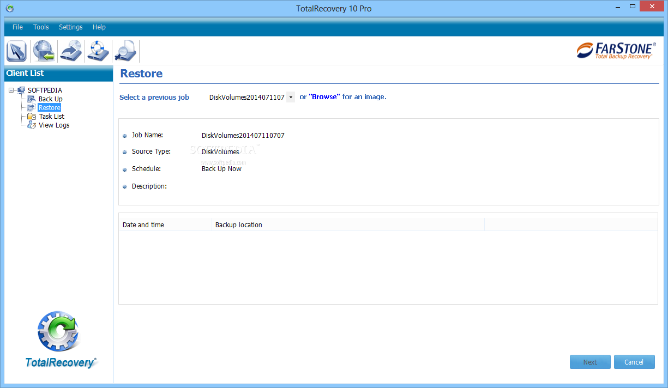Click the Source Type label
Screen dimensions: 668x388
point(151,151)
